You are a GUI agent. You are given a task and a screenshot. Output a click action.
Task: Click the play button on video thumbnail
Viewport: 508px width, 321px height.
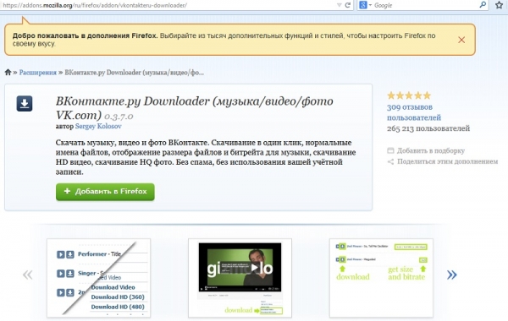pyautogui.click(x=255, y=268)
